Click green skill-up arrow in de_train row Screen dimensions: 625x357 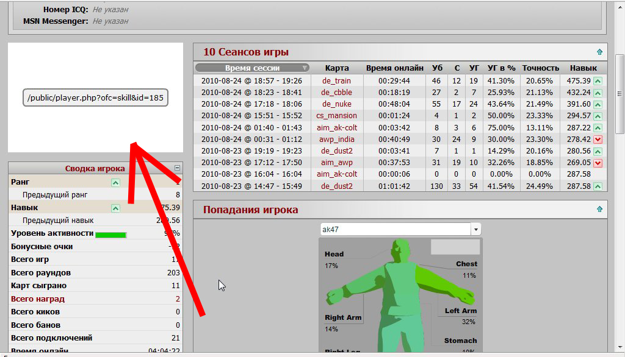pos(598,81)
